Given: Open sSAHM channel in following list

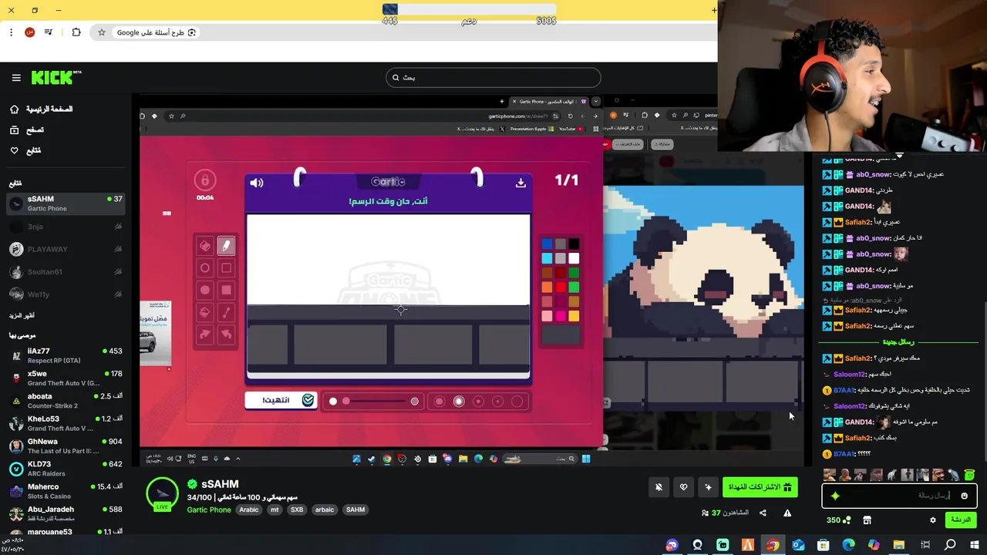Looking at the screenshot, I should tap(66, 203).
